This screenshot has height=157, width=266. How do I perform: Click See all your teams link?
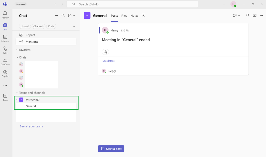[31, 126]
